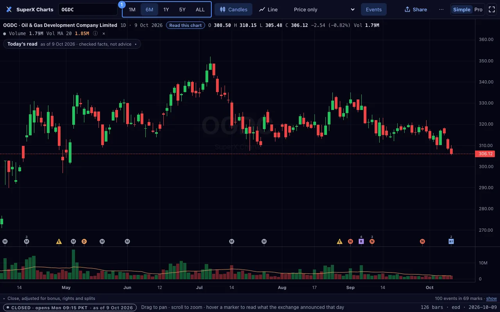This screenshot has width=500, height=312.
Task: Click the 126 bars status text
Action: click(x=431, y=307)
